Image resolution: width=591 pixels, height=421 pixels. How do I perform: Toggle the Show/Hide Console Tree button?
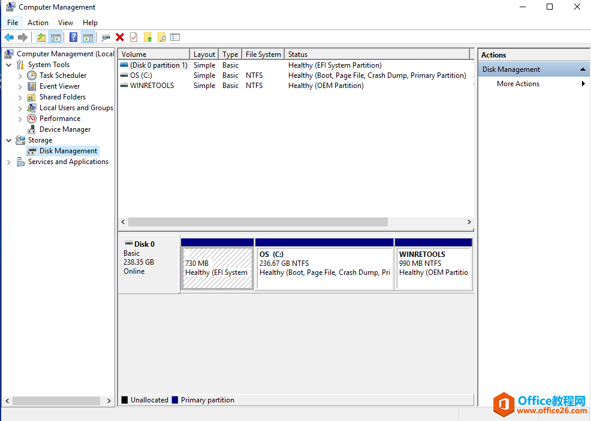[56, 38]
